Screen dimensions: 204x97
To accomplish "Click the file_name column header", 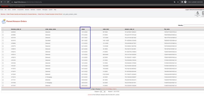I will (x=167, y=29).
